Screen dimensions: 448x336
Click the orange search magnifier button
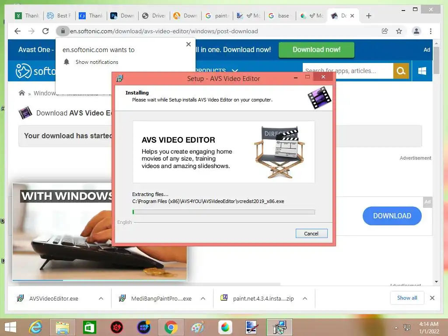[x=401, y=71]
